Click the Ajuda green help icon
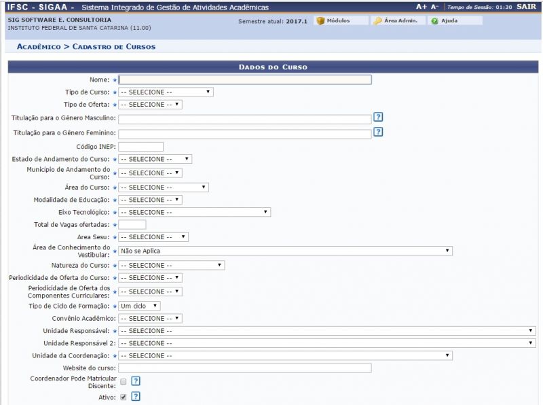The height and width of the screenshot is (405, 543). pyautogui.click(x=434, y=21)
